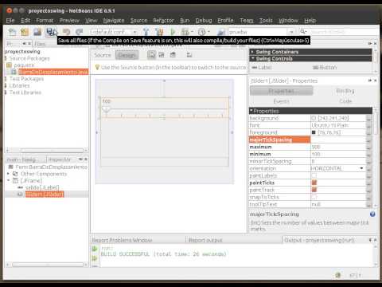
Task: Click the Debug Project toolbar icon
Action: 185,32
